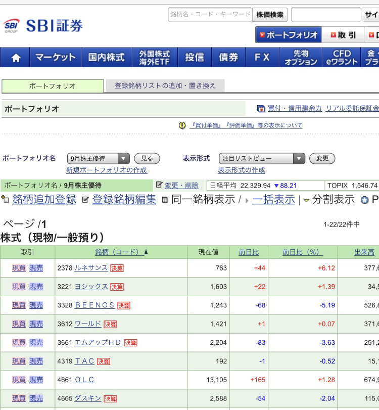Viewport: 379px width, 410px height.
Task: Click 現売 for ヨシックス
Action: pos(36,287)
